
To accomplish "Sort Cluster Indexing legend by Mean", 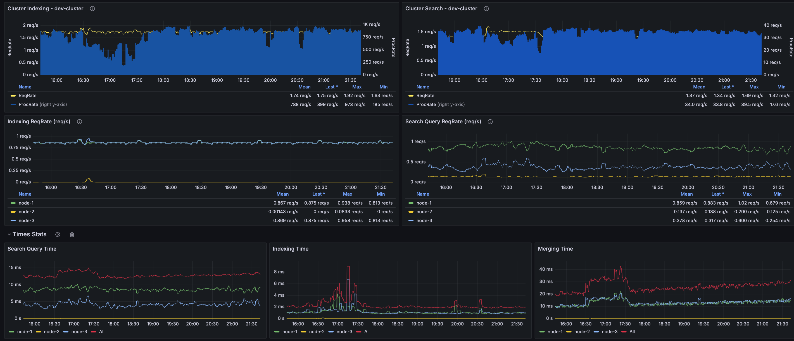I will click(x=305, y=87).
